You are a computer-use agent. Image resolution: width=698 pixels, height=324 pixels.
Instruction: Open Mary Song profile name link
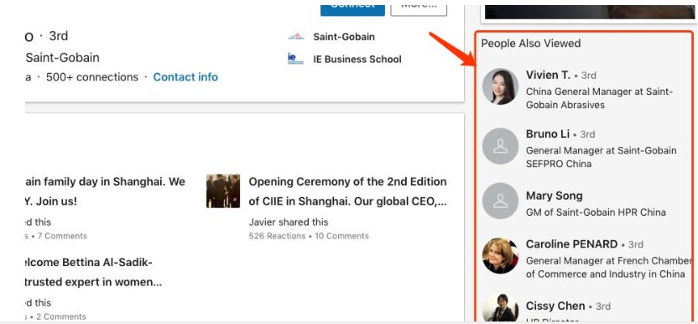pyautogui.click(x=555, y=196)
